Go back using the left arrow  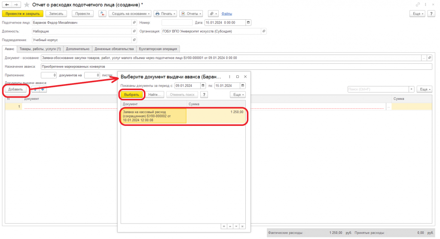[7, 5]
